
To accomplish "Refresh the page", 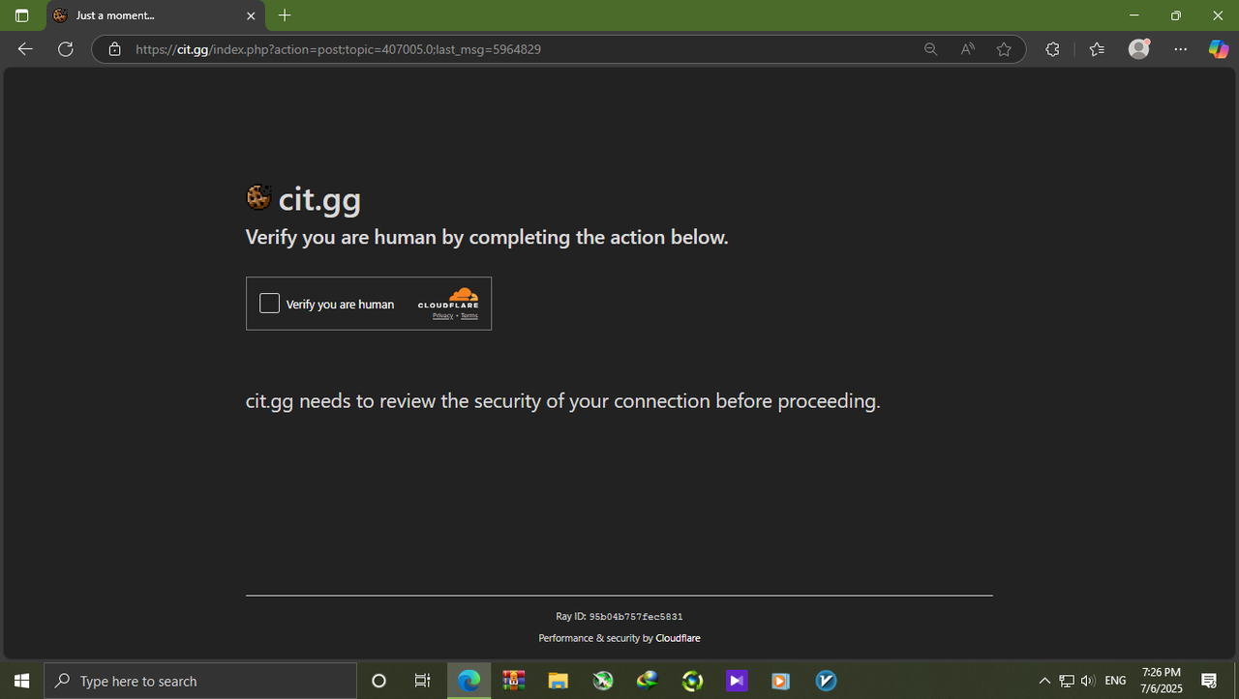I will click(66, 49).
